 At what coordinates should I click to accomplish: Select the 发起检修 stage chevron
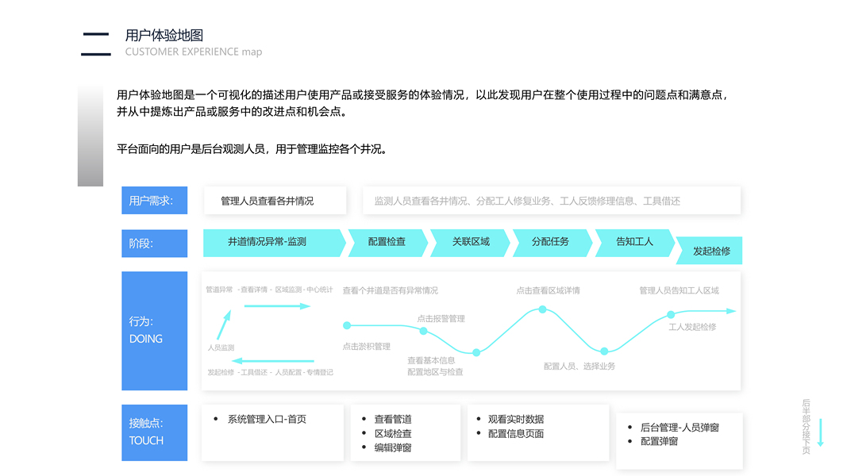coord(709,251)
